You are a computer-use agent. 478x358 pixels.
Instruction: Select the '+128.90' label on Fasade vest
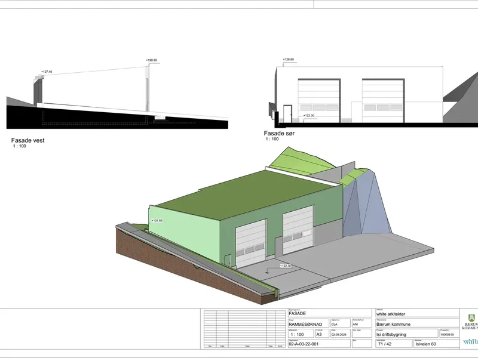(152, 60)
